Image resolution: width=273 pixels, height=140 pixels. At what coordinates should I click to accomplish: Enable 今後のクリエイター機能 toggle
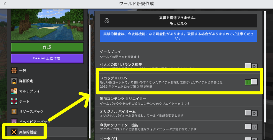click(251, 127)
